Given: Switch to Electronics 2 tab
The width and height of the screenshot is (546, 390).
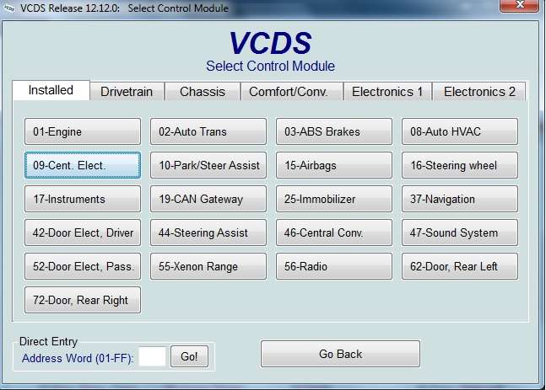Looking at the screenshot, I should [x=479, y=92].
